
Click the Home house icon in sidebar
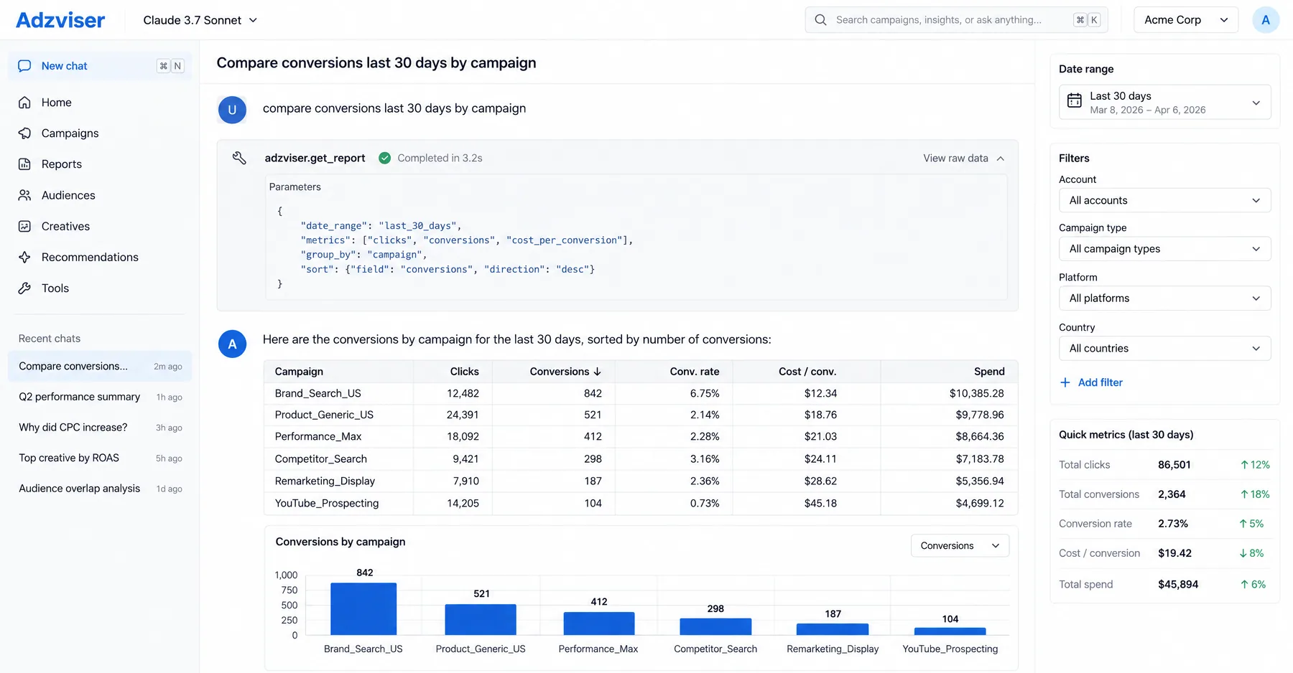tap(24, 103)
